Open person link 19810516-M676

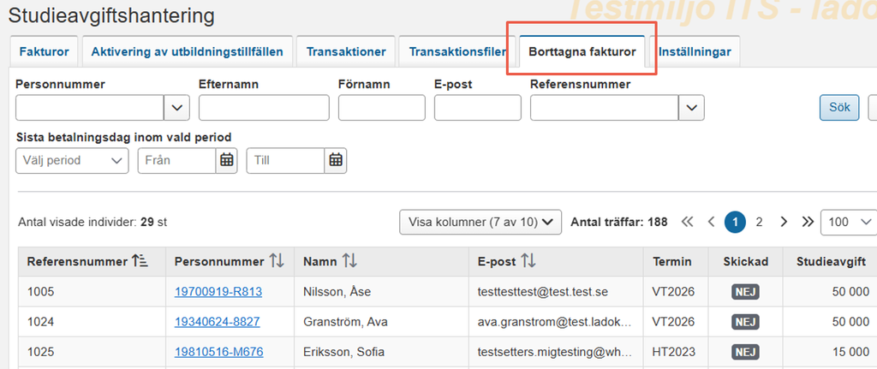tap(218, 352)
